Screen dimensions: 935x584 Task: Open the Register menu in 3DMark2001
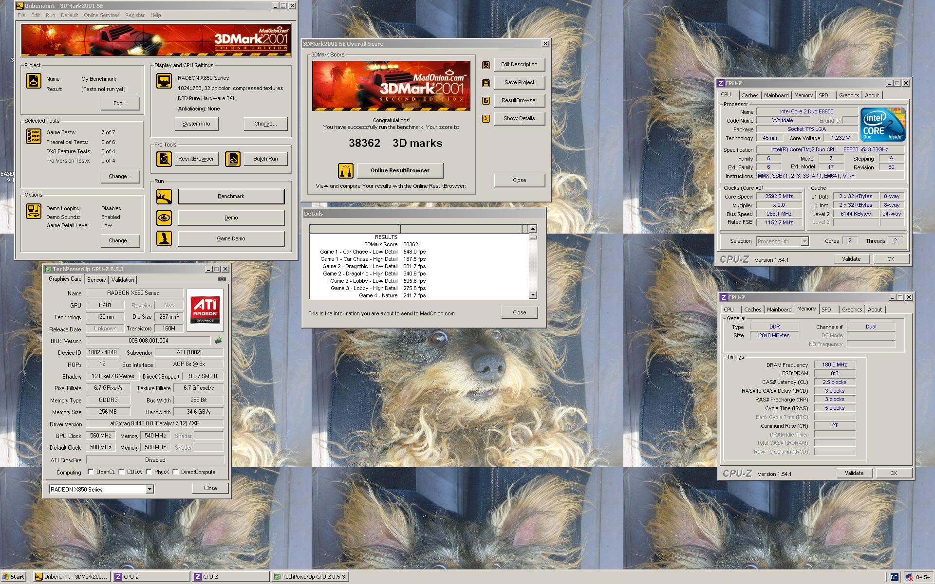(x=135, y=15)
